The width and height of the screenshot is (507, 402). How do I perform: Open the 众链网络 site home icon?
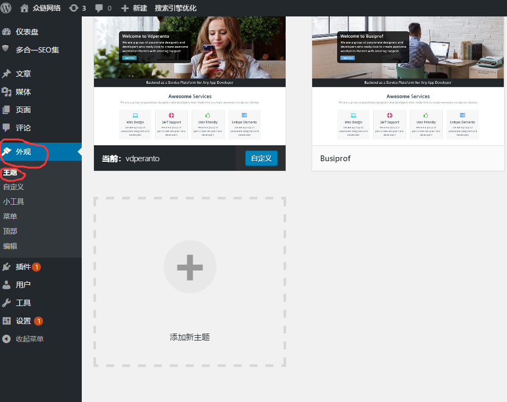[x=24, y=8]
